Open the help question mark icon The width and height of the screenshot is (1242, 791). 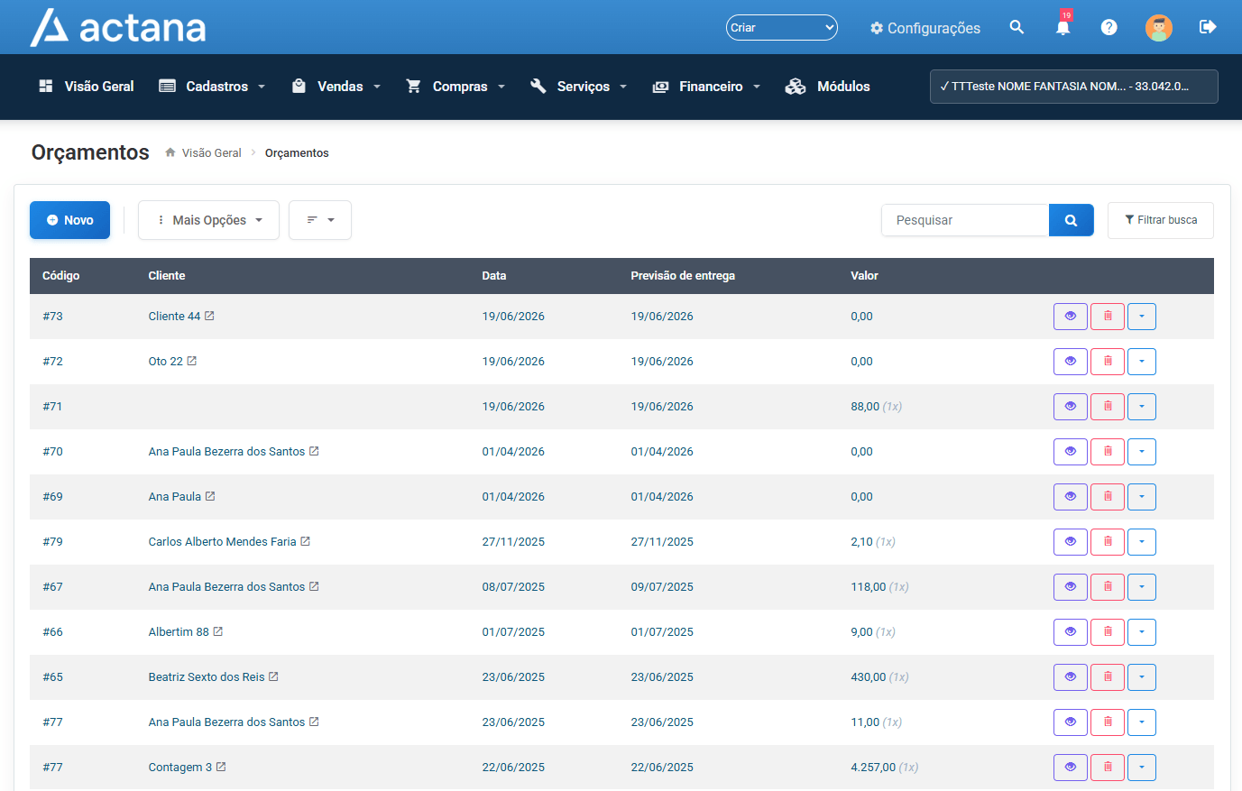pyautogui.click(x=1109, y=27)
